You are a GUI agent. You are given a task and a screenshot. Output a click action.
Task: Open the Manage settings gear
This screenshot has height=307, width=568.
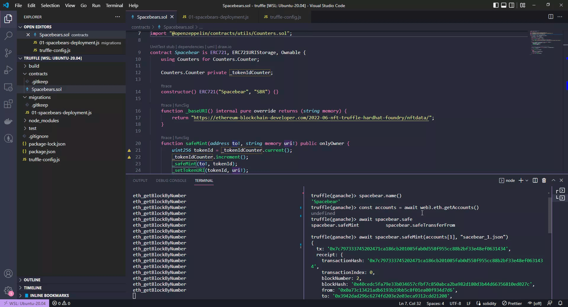pyautogui.click(x=8, y=291)
